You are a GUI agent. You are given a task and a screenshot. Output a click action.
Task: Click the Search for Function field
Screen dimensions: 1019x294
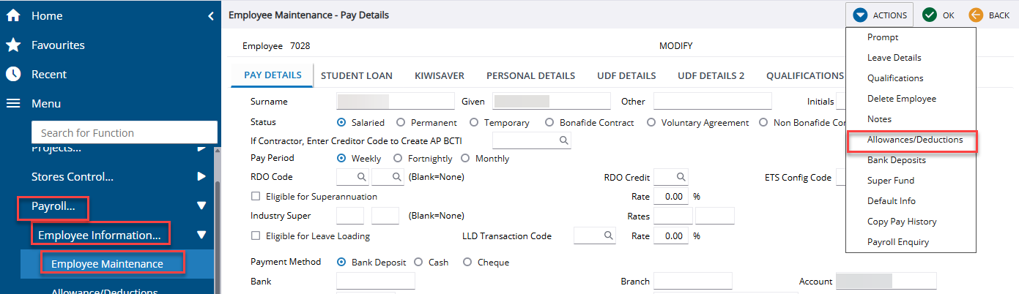coord(124,132)
